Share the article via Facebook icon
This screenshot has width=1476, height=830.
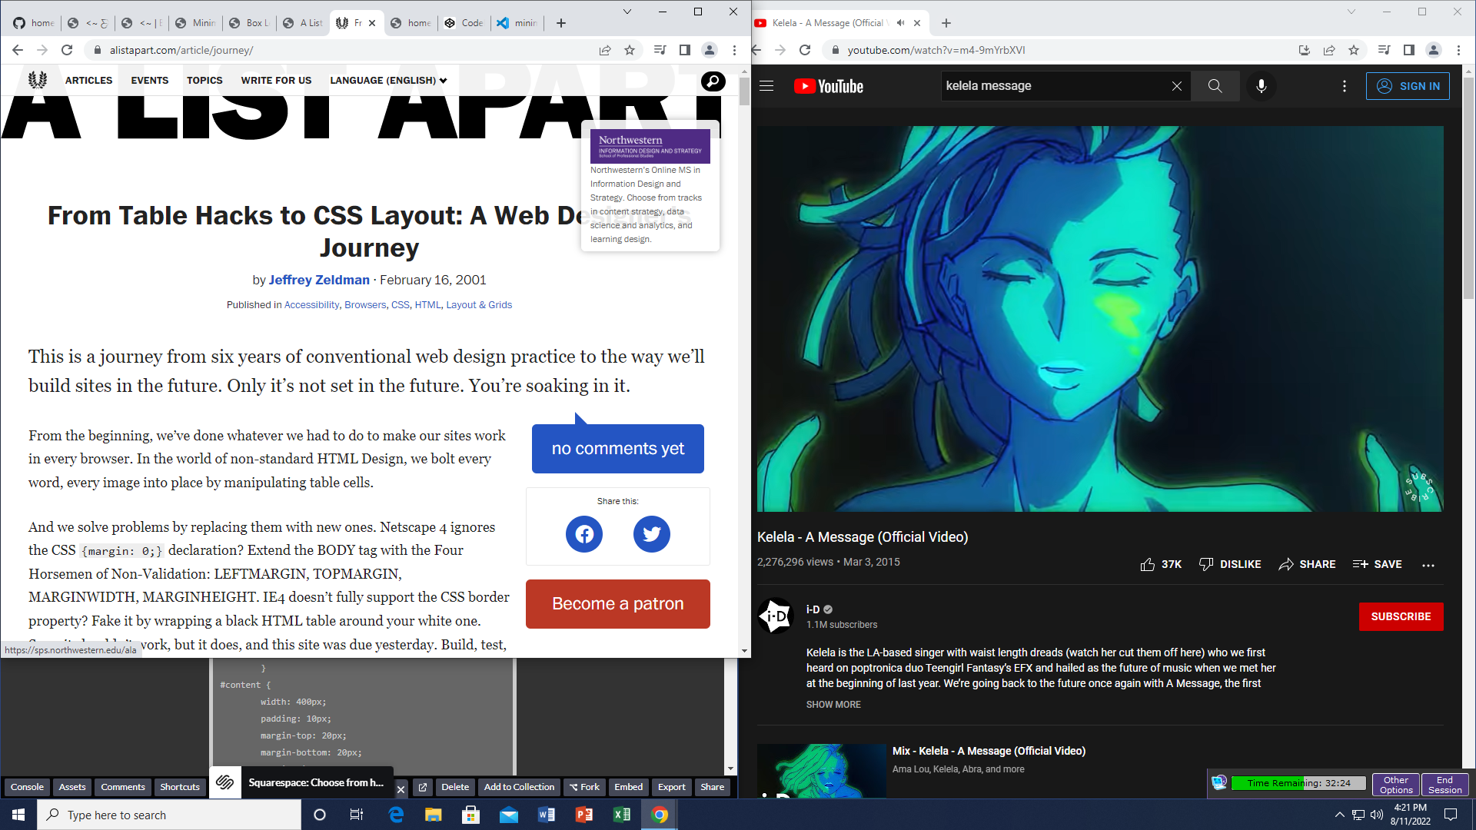pyautogui.click(x=584, y=534)
